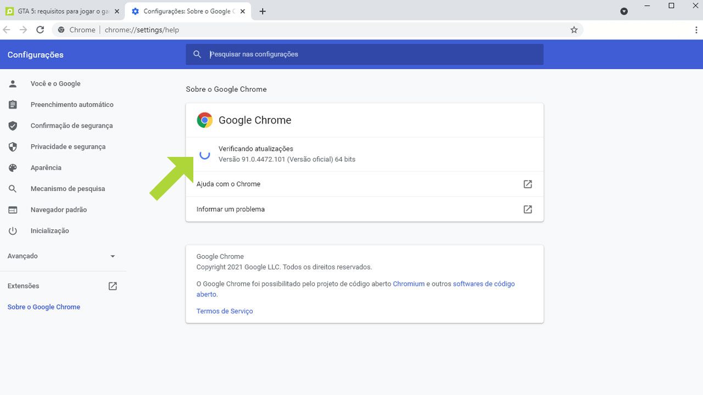Open the Chrome three-dot menu
703x395 pixels.
coord(696,30)
